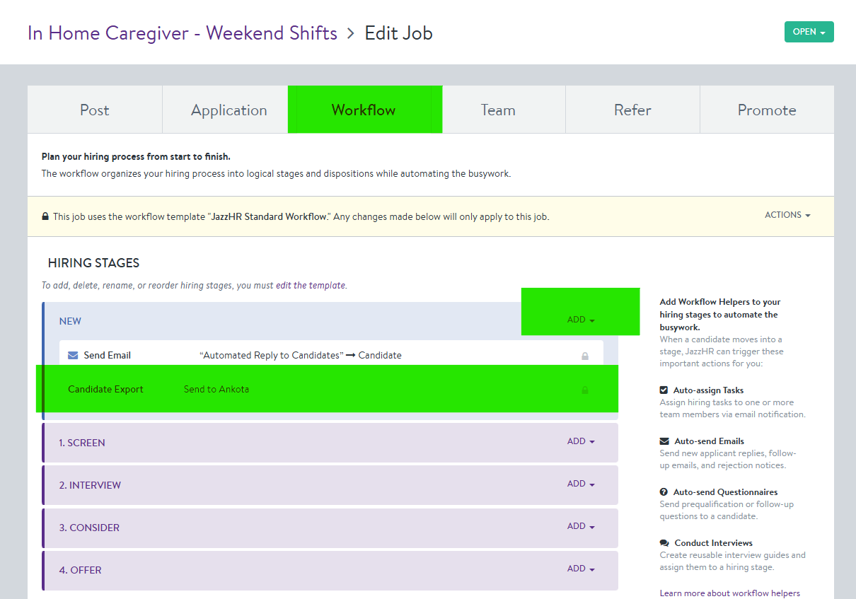856x599 pixels.
Task: Click the envelope icon beside Send Email
Action: tap(73, 356)
